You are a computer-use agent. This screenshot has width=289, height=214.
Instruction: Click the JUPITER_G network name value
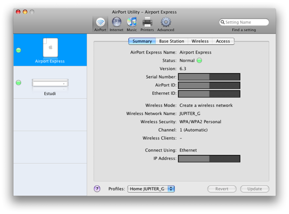tap(190, 113)
